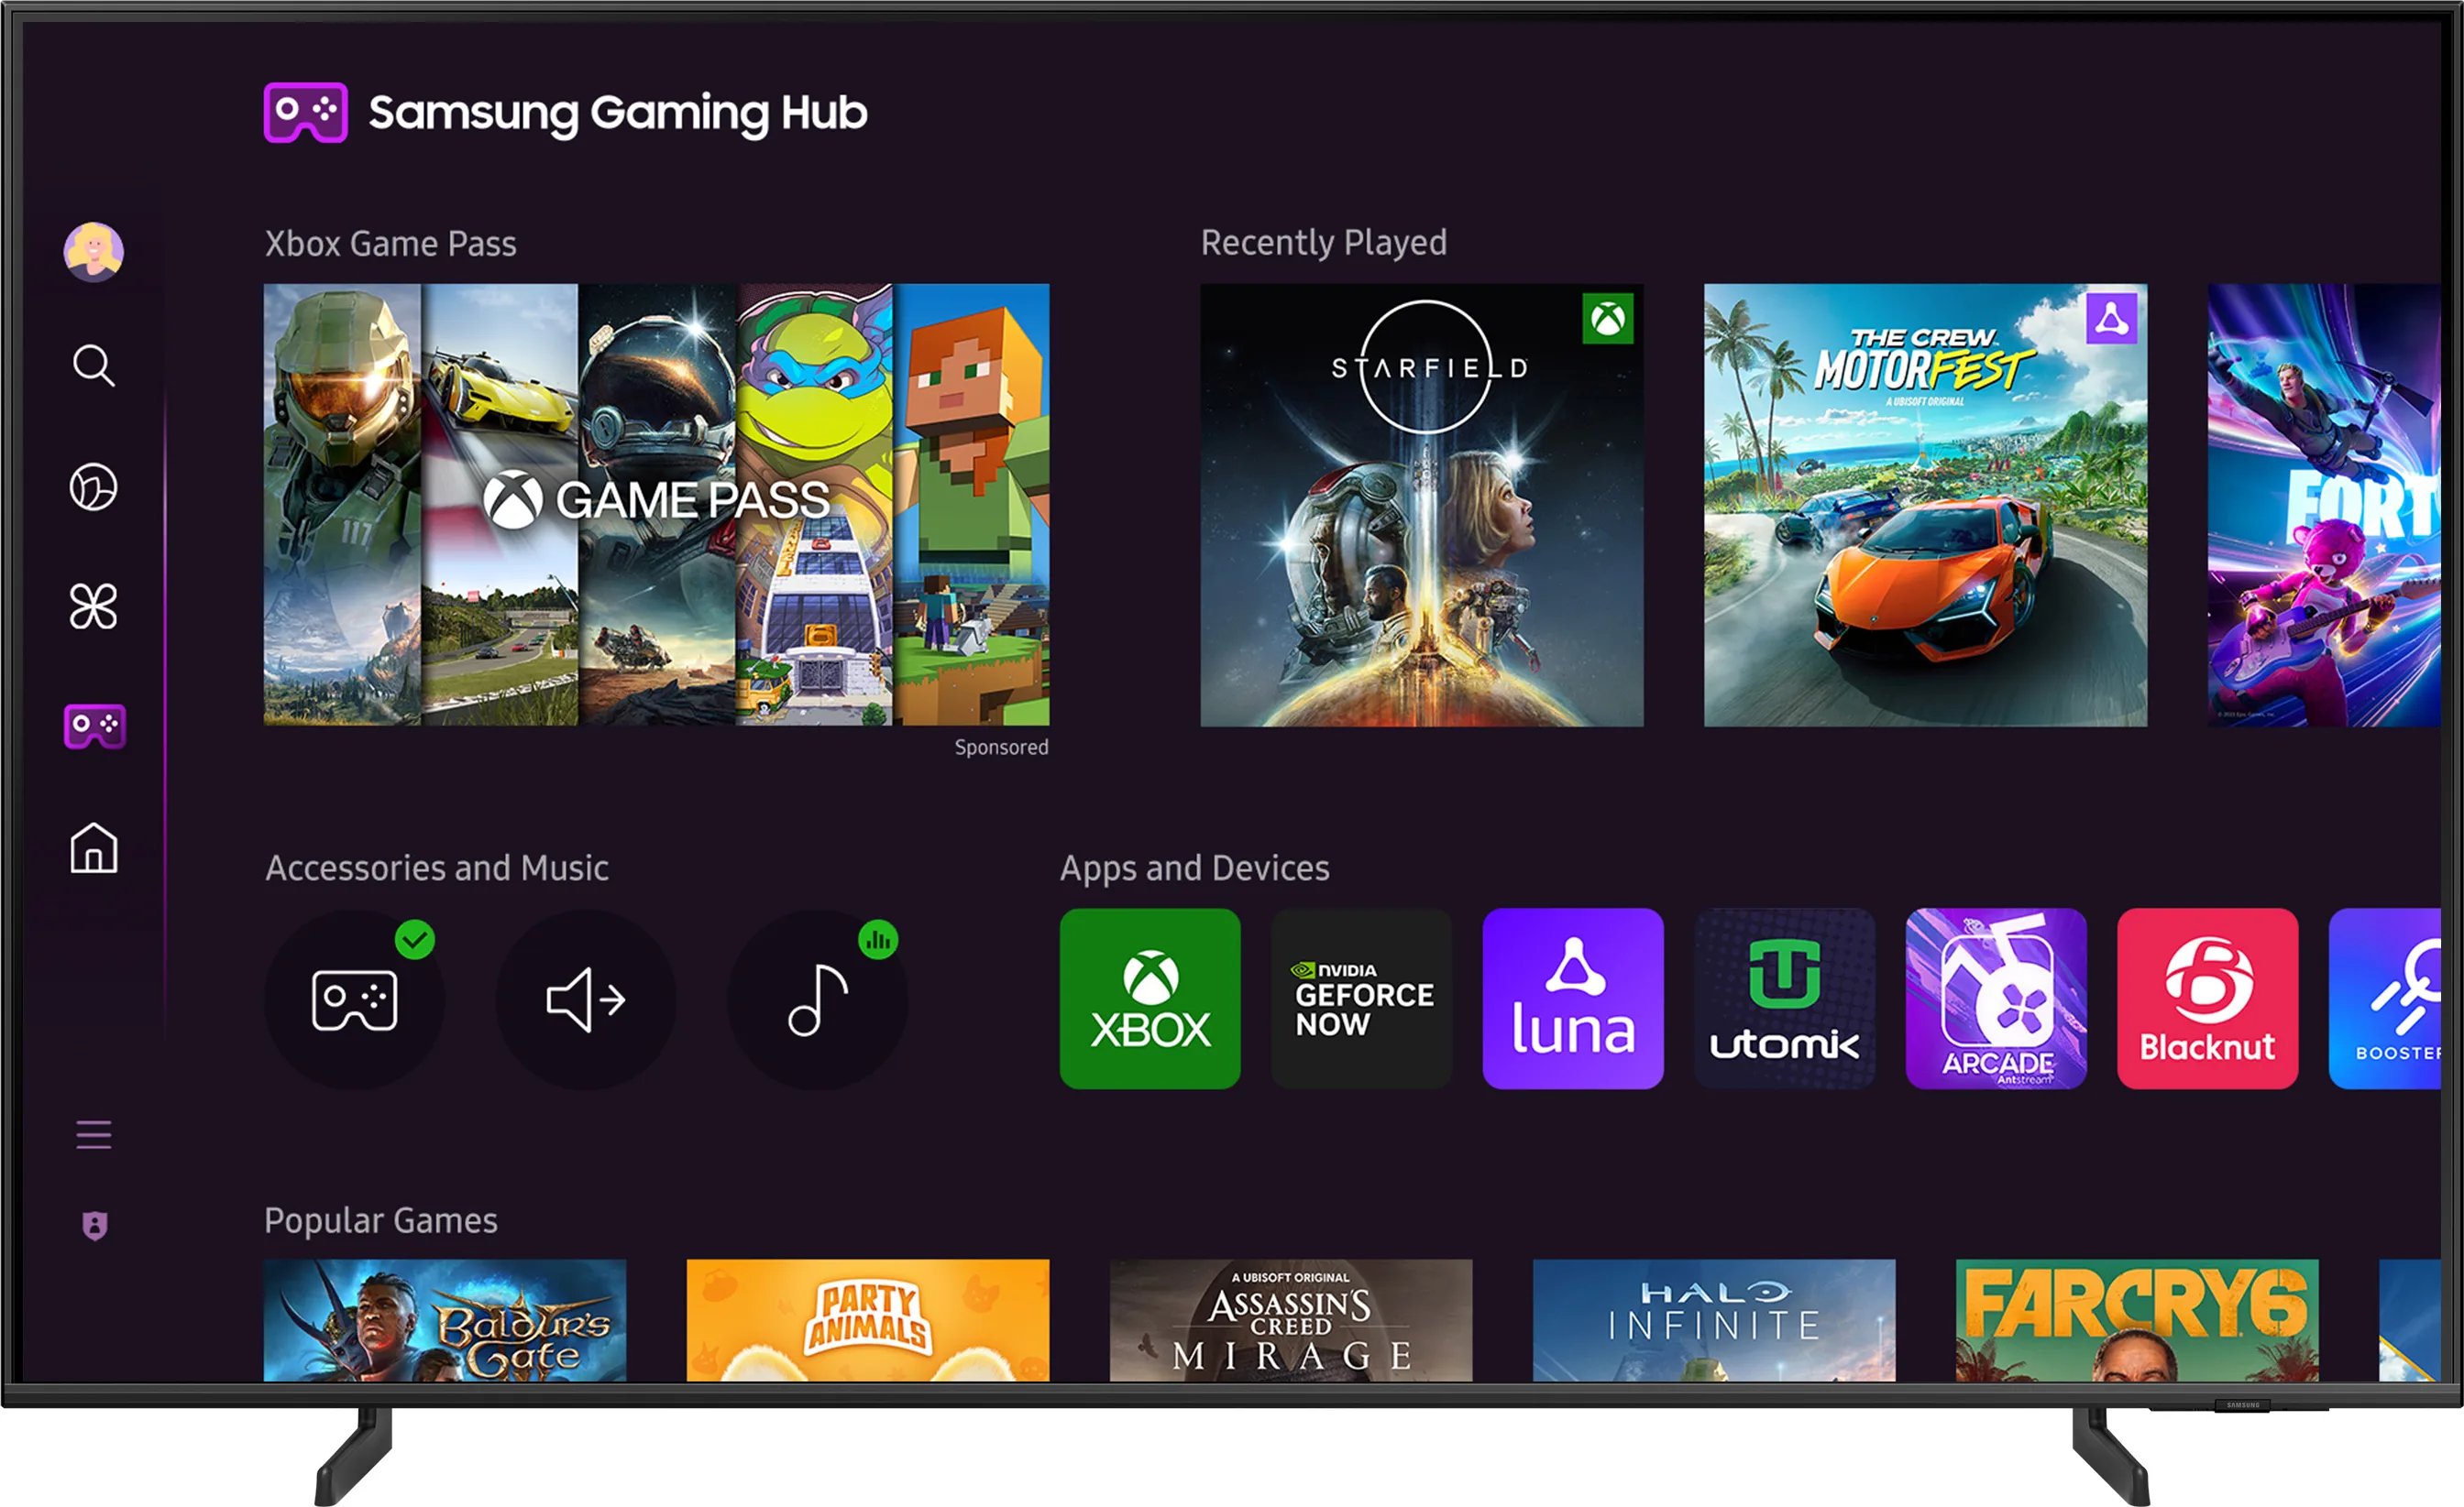The width and height of the screenshot is (2464, 1507).
Task: Open the user profile avatar
Action: [x=94, y=252]
